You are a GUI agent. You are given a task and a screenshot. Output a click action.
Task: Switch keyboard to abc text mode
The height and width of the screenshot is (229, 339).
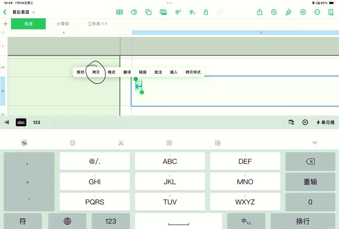coord(21,122)
